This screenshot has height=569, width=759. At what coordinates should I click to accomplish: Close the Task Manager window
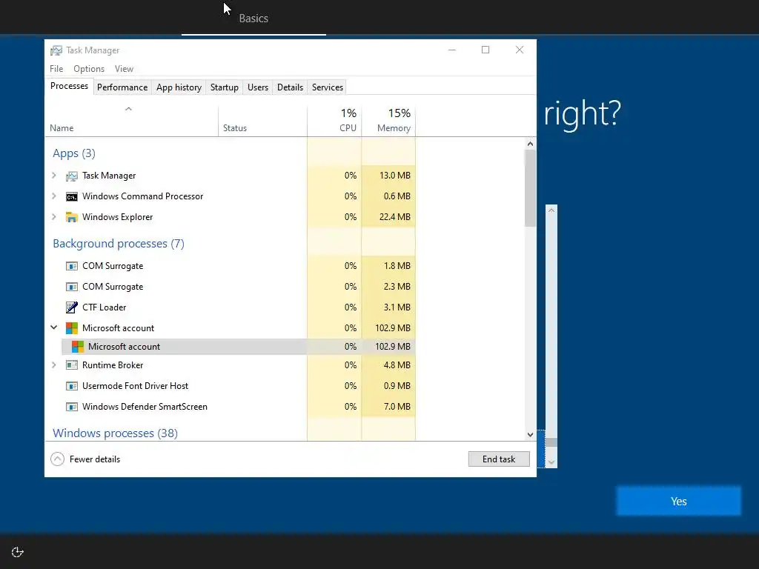[x=520, y=50]
